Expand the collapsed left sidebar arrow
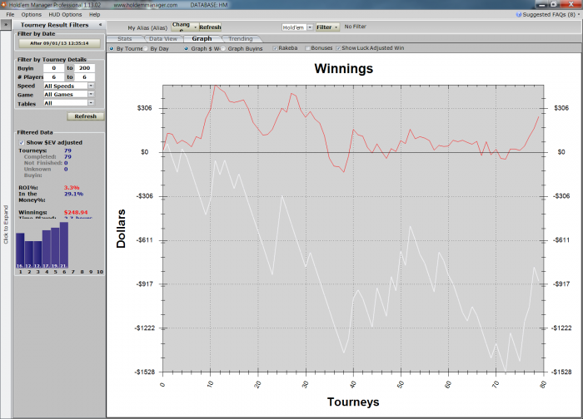This screenshot has width=583, height=419. (x=6, y=25)
